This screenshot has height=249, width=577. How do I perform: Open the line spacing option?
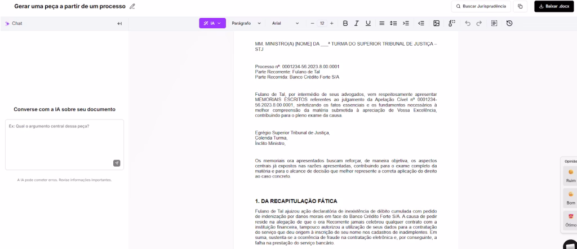click(x=393, y=23)
